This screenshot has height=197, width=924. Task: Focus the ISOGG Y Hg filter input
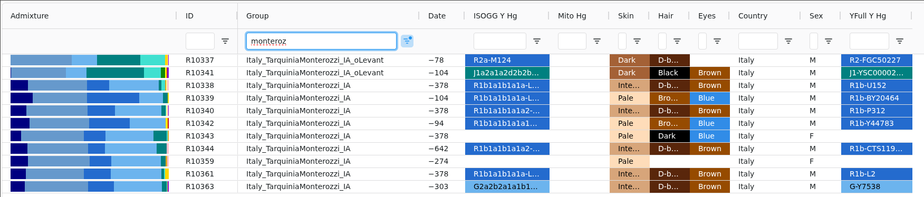point(500,41)
